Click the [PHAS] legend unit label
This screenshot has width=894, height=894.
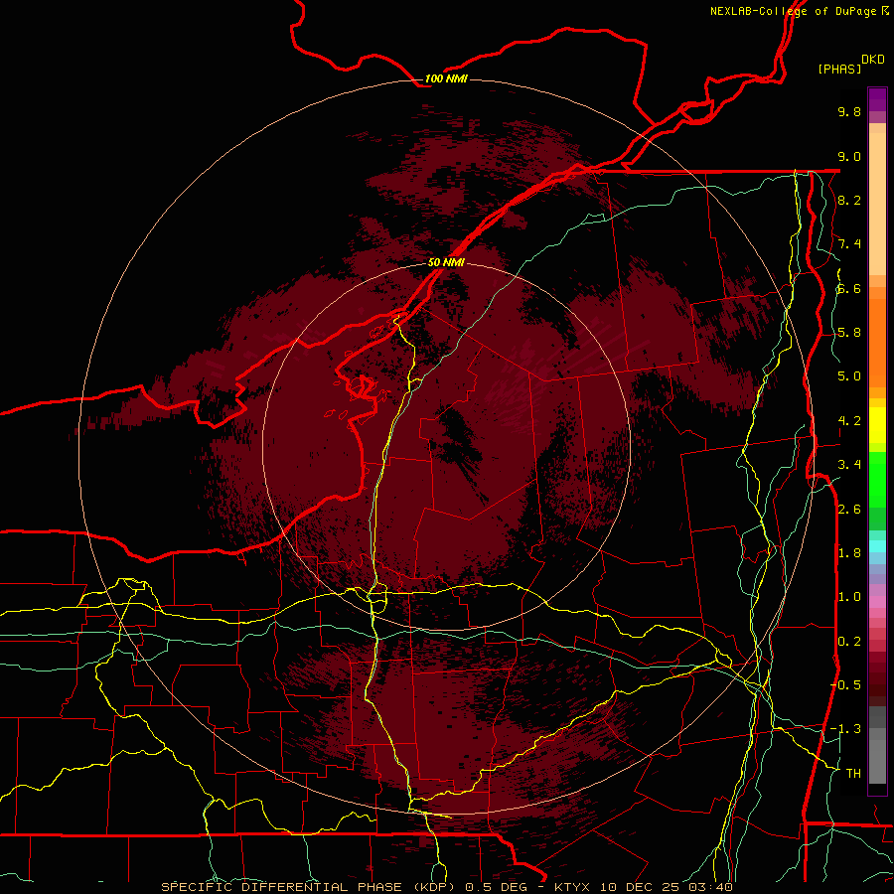839,70
